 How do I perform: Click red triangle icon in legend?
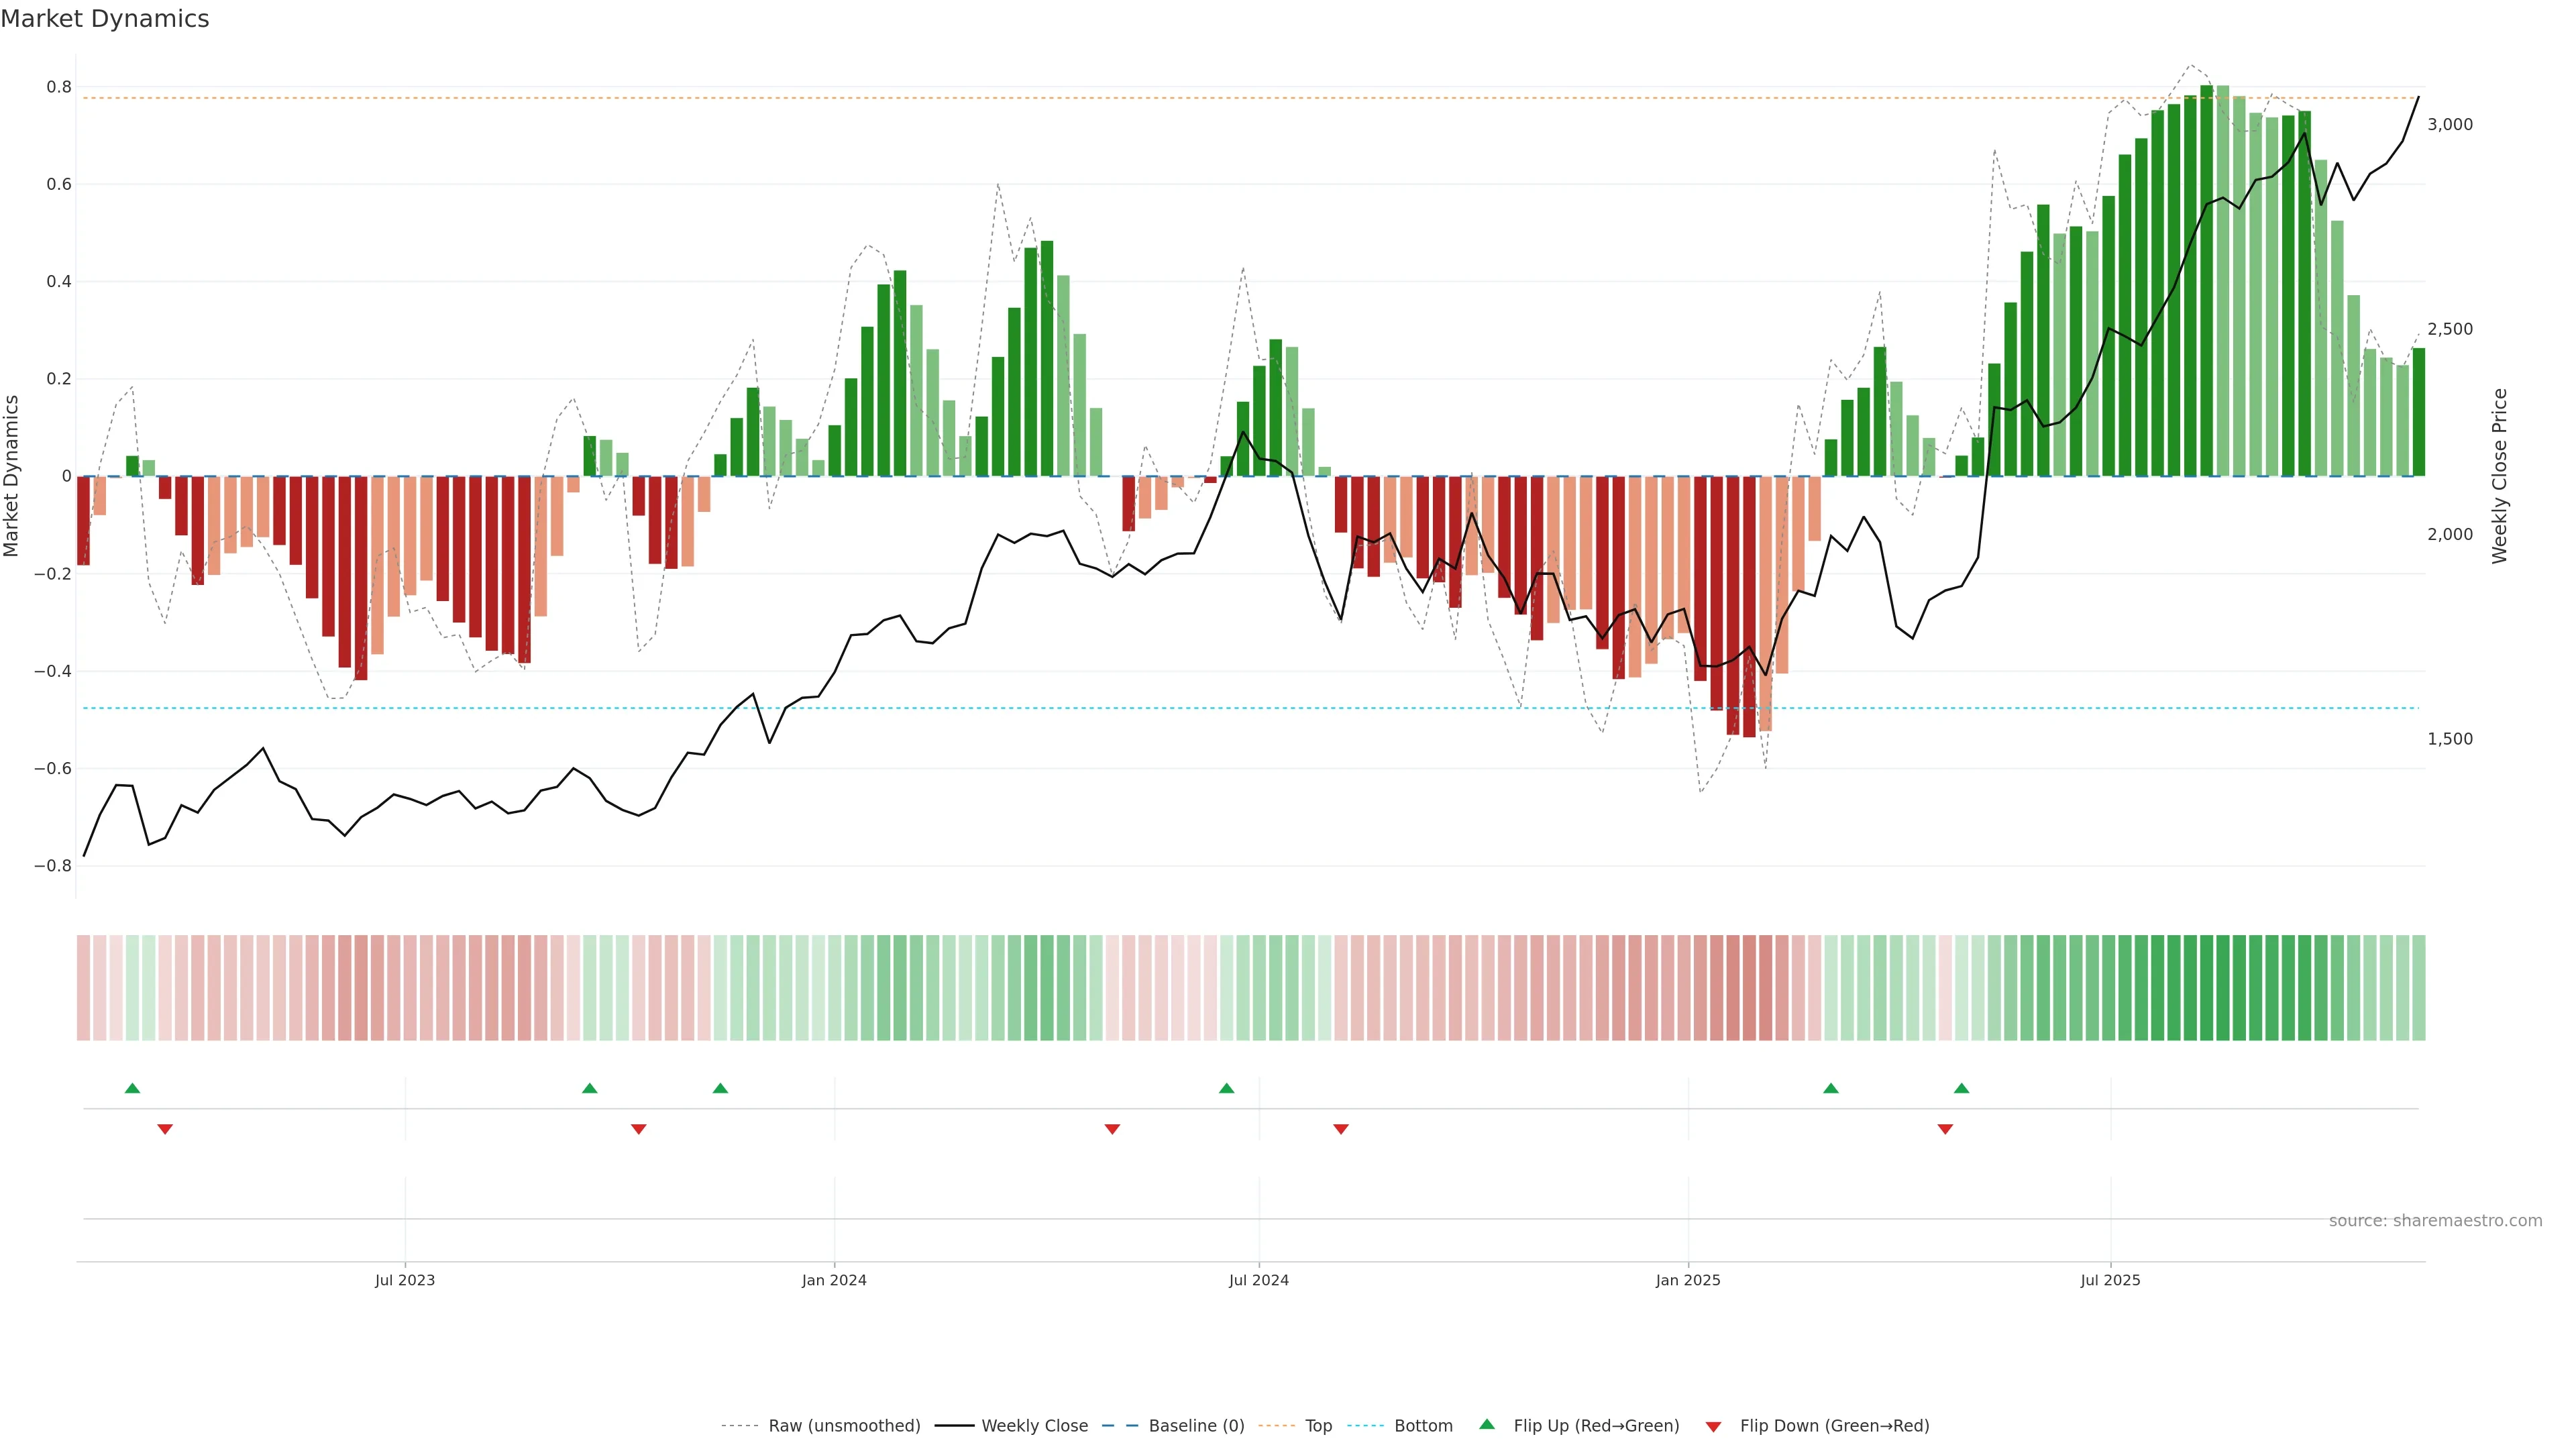pos(1713,1426)
